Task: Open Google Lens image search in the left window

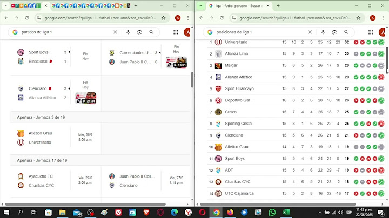Action: click(139, 32)
